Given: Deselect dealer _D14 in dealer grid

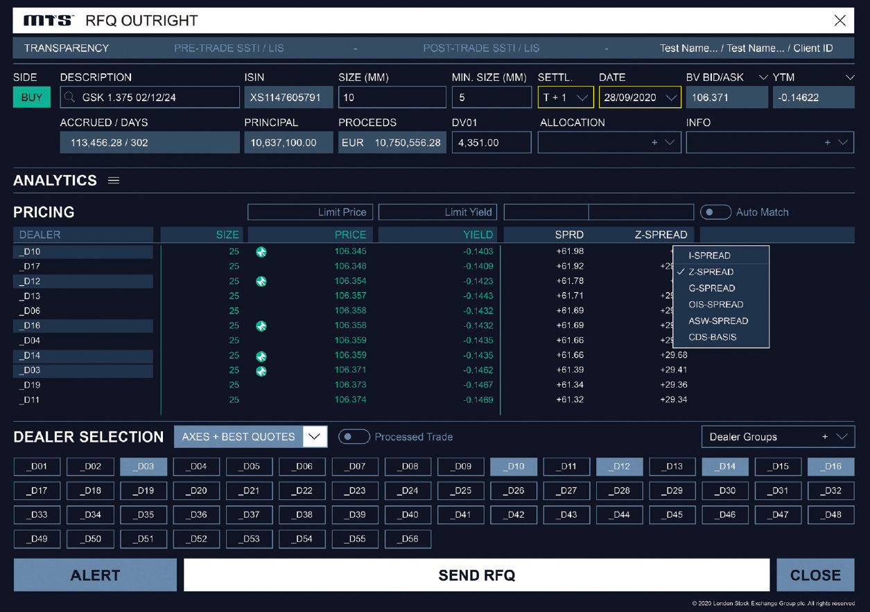Looking at the screenshot, I should [x=725, y=467].
